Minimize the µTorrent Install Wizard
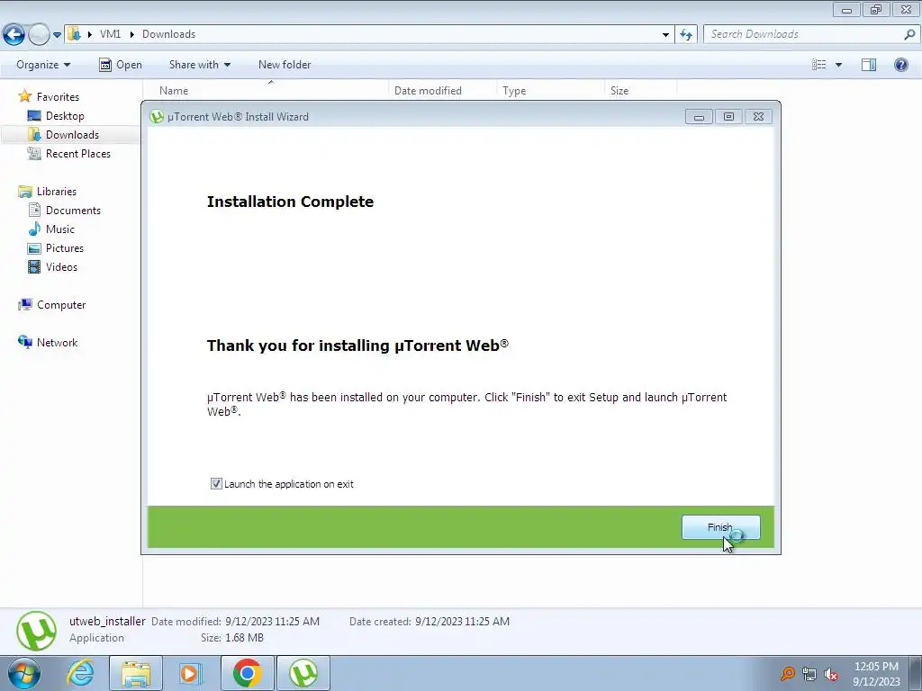The width and height of the screenshot is (922, 691). tap(699, 117)
